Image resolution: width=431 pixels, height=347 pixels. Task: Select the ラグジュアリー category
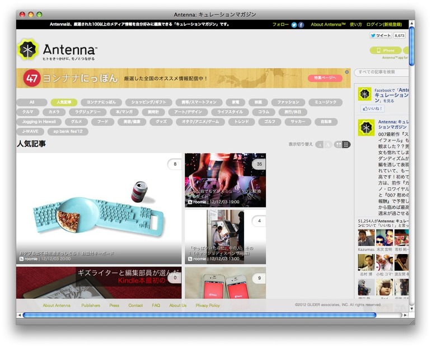click(x=88, y=112)
